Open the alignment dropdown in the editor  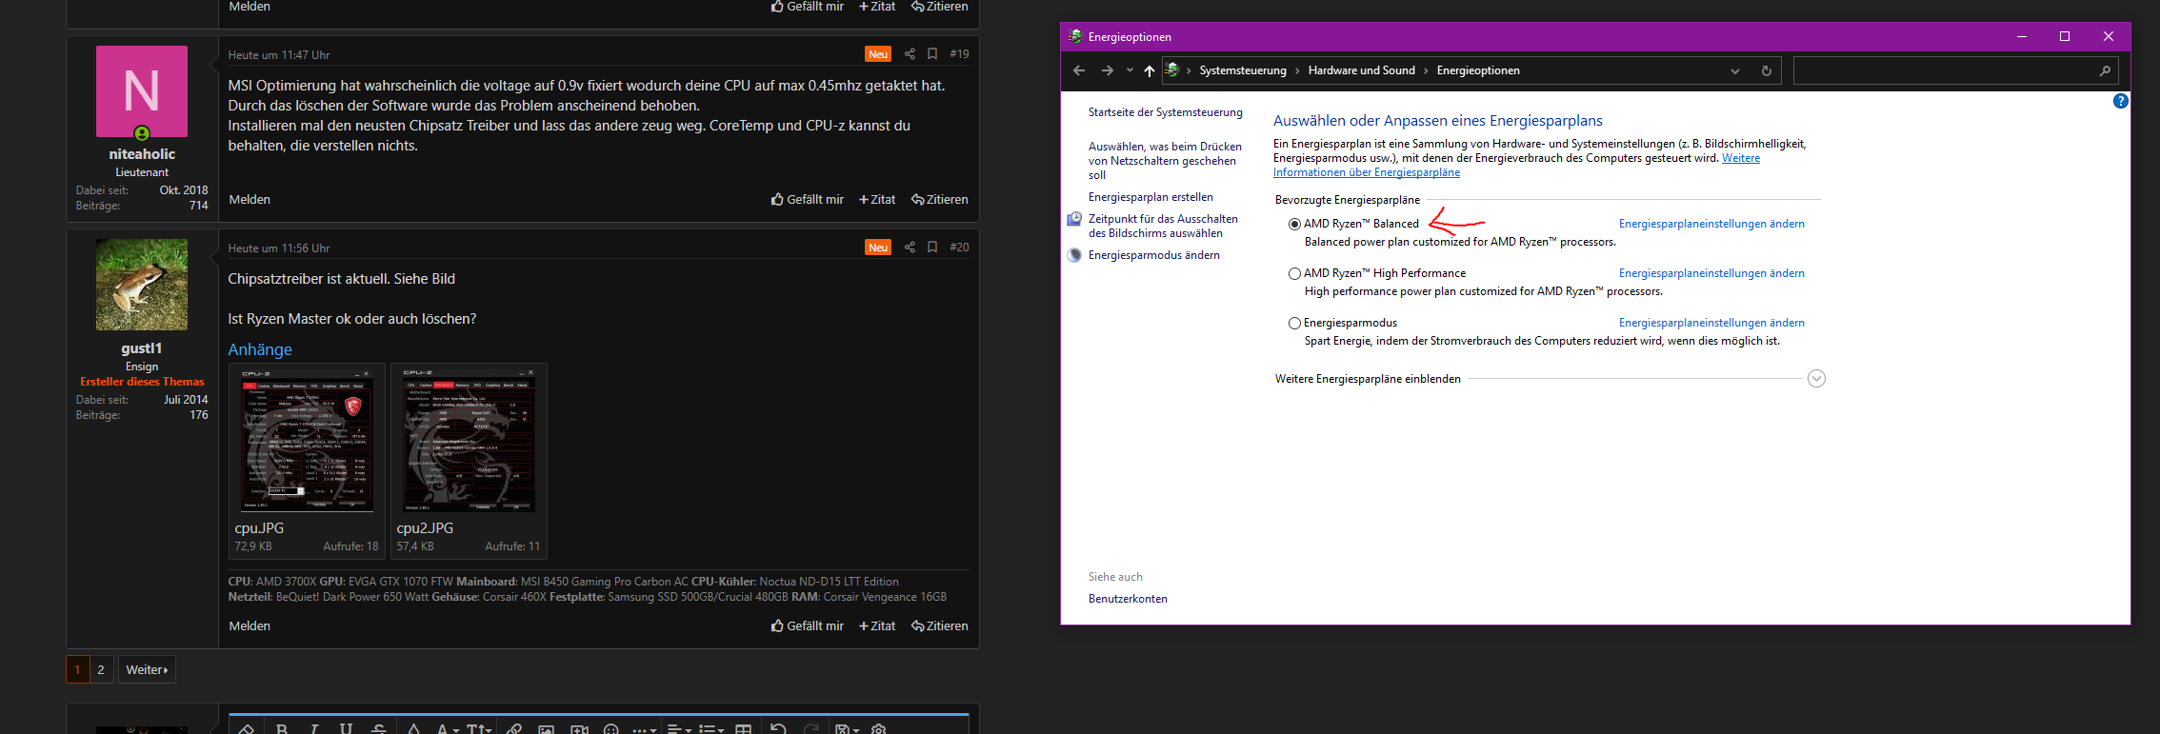pyautogui.click(x=679, y=728)
